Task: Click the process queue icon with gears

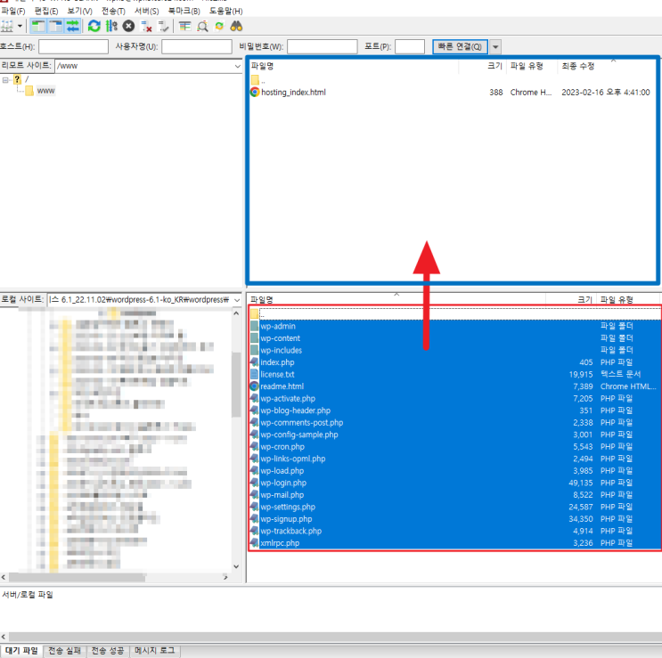Action: click(111, 26)
